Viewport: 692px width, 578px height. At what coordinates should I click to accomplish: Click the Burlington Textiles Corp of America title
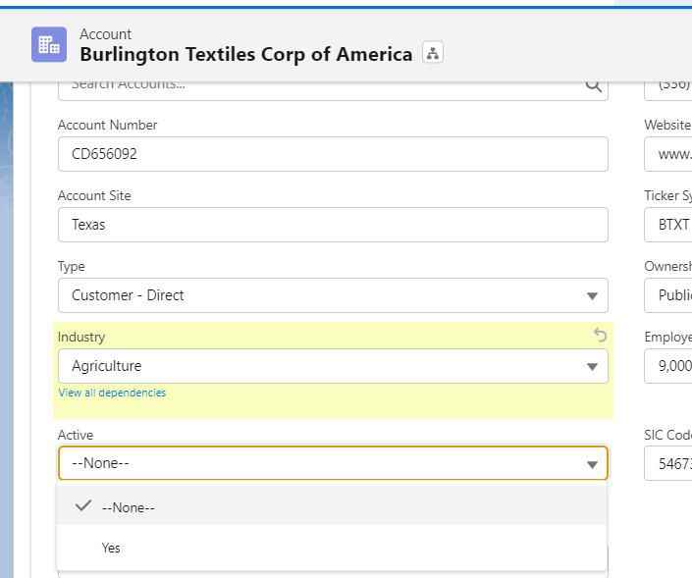tap(245, 55)
